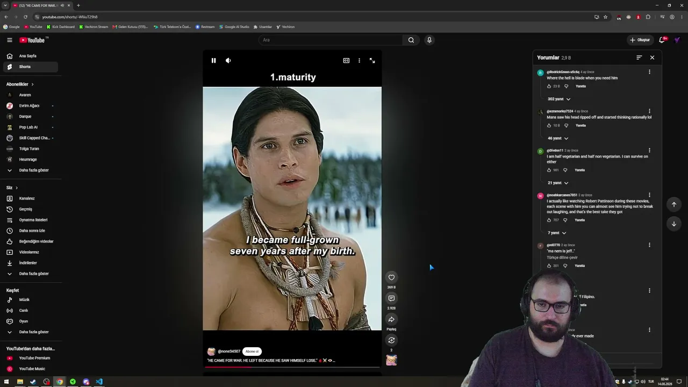Expand 46 yanıt replies
688x387 pixels.
coord(558,138)
